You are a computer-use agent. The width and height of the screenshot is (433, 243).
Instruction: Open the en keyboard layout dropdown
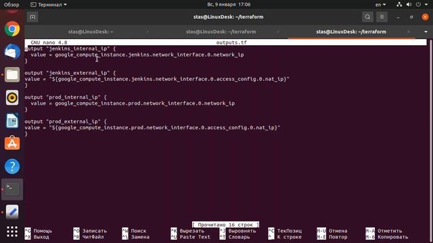coord(380,5)
